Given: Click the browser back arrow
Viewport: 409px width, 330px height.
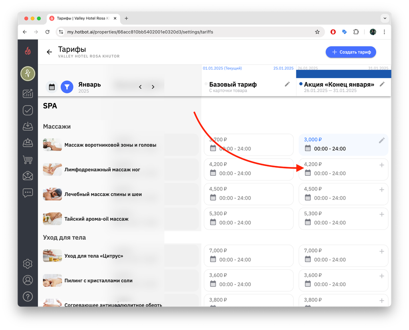Looking at the screenshot, I should click(x=25, y=32).
